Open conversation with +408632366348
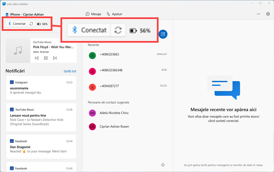This screenshot has height=172, width=274. click(x=128, y=71)
